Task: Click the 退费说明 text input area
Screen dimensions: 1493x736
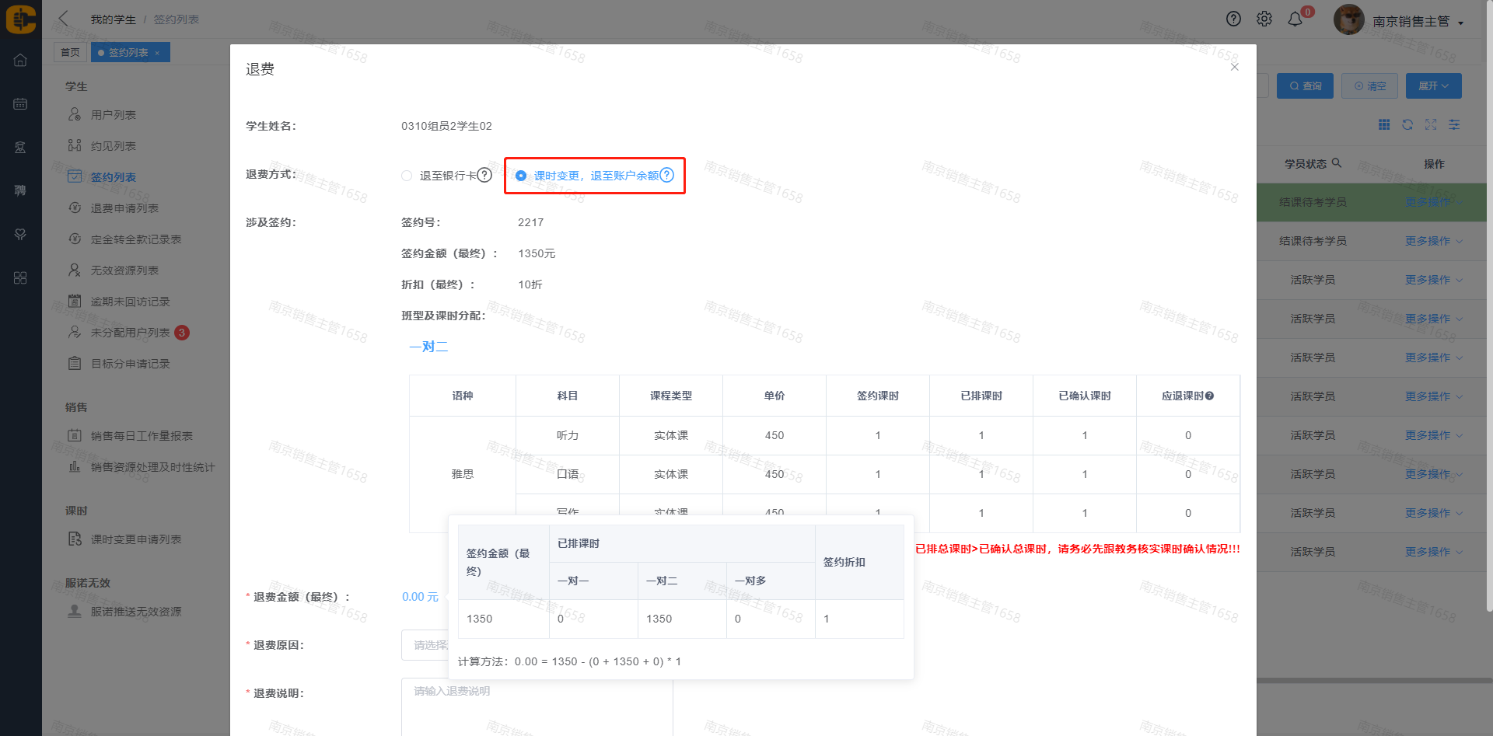Action: [x=537, y=707]
